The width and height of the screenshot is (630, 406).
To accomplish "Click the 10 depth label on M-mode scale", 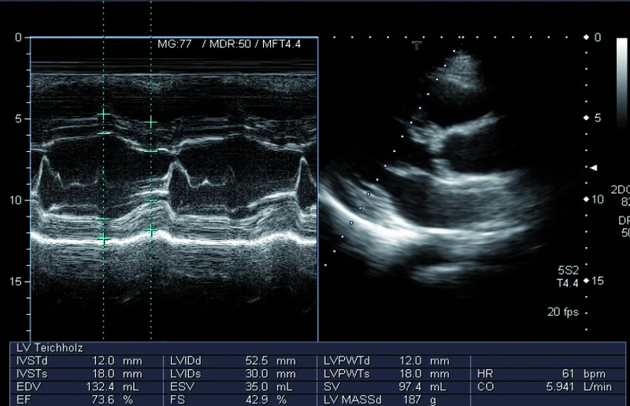I will pos(16,200).
